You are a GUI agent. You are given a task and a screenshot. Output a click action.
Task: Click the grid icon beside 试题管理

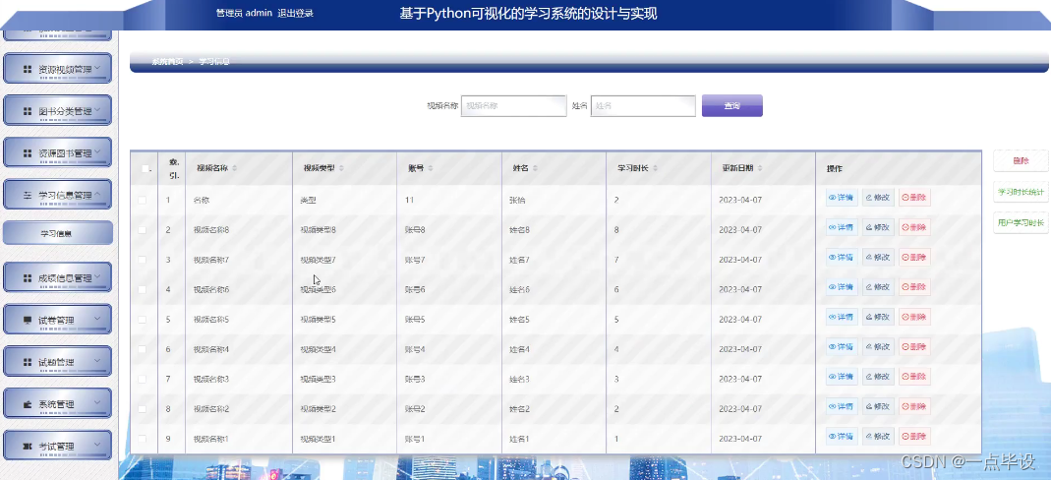click(28, 362)
